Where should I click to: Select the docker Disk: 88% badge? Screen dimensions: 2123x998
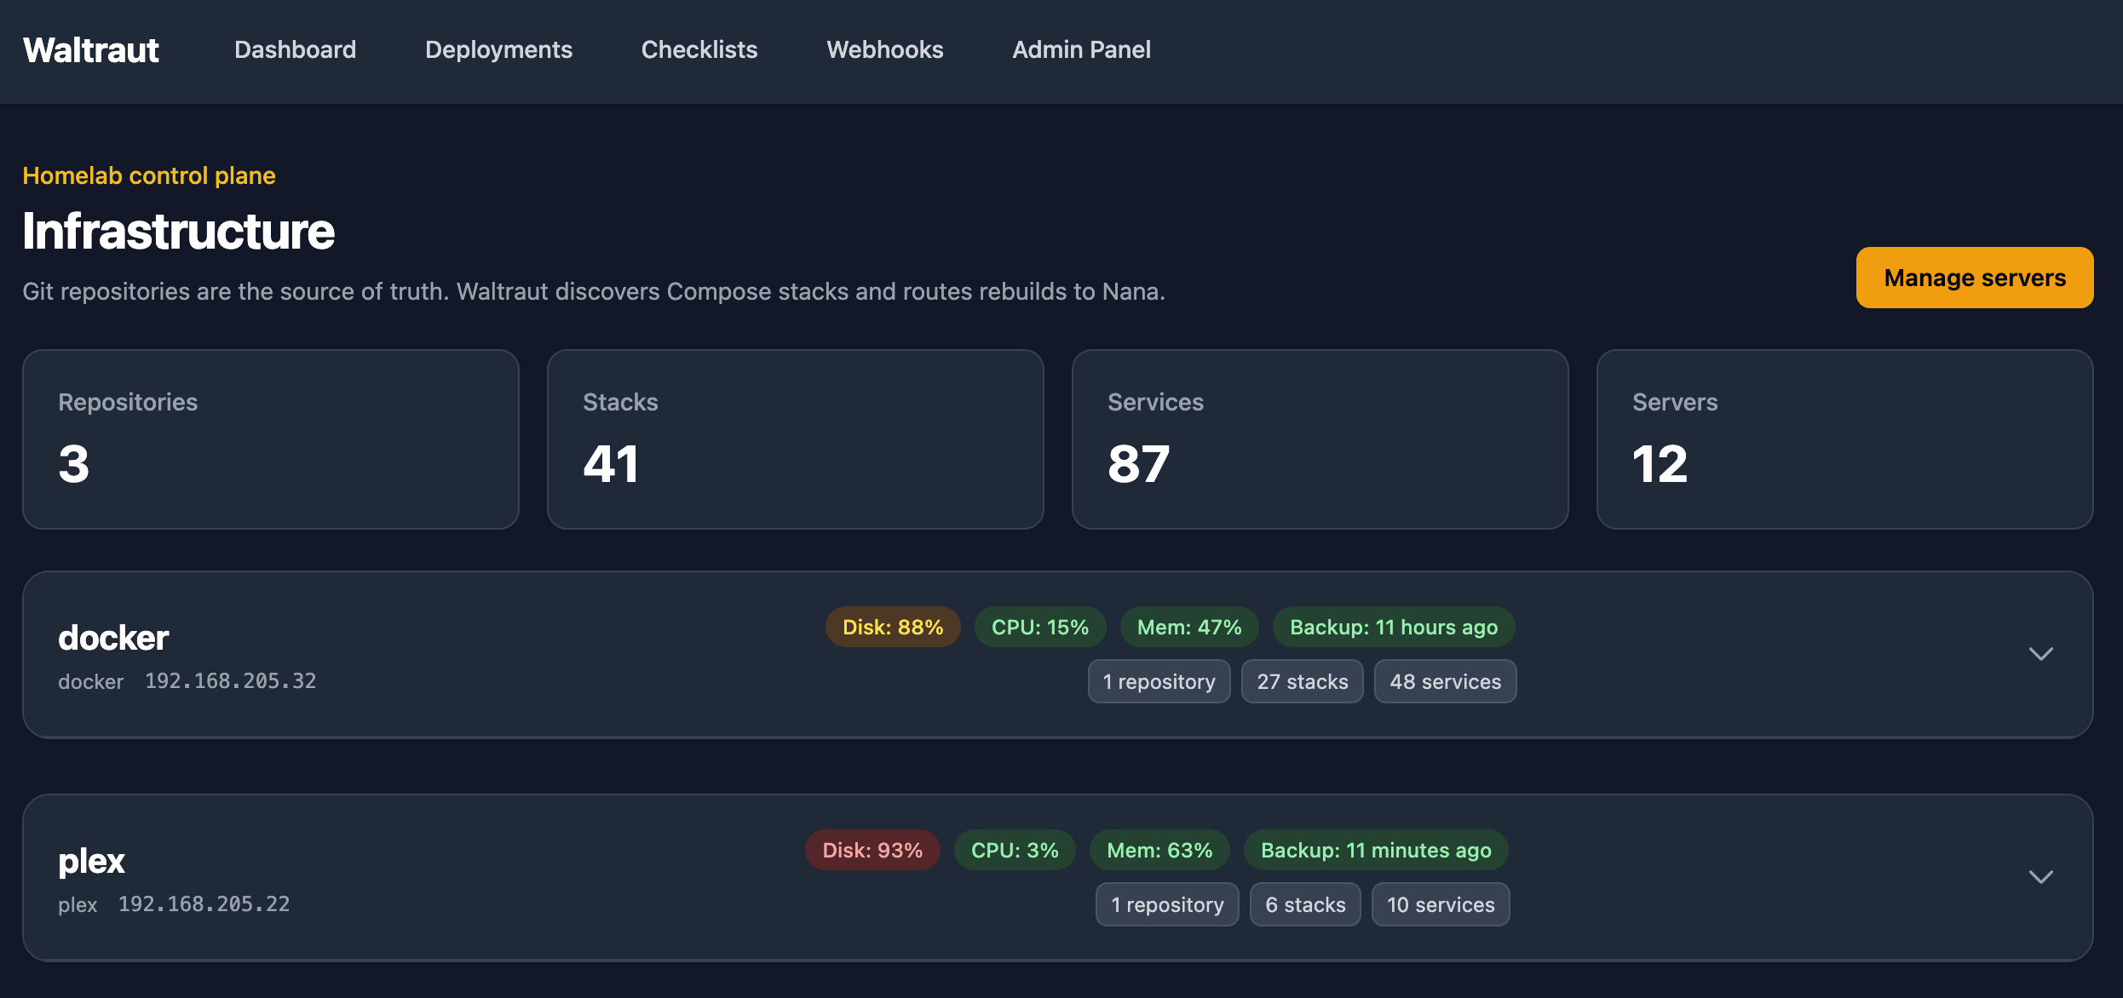[892, 627]
